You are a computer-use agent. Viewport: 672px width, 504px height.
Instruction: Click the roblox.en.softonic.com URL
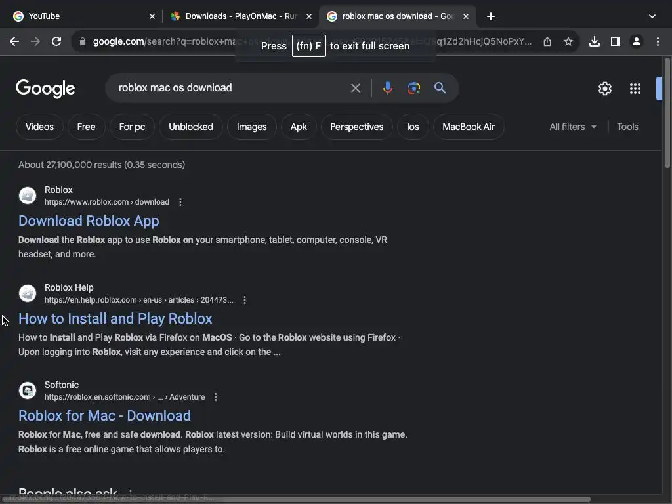(125, 397)
